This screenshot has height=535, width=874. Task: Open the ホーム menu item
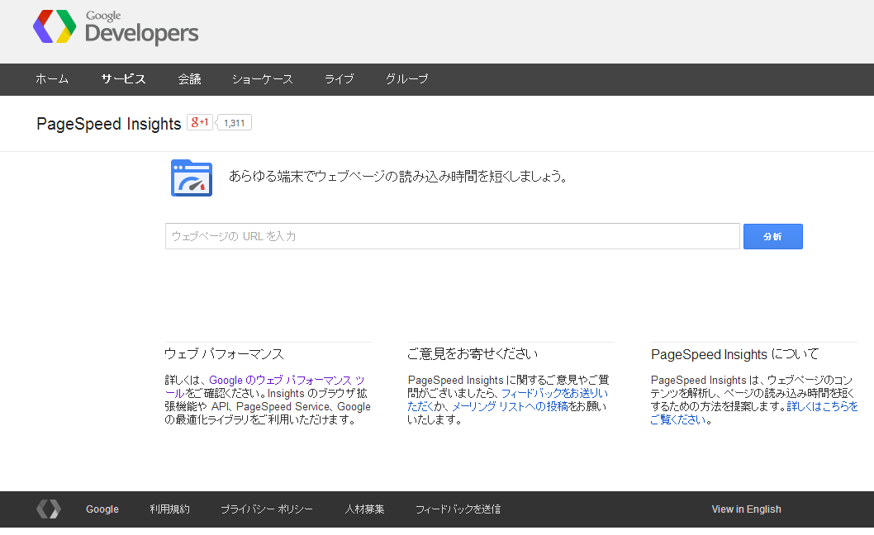coord(52,79)
